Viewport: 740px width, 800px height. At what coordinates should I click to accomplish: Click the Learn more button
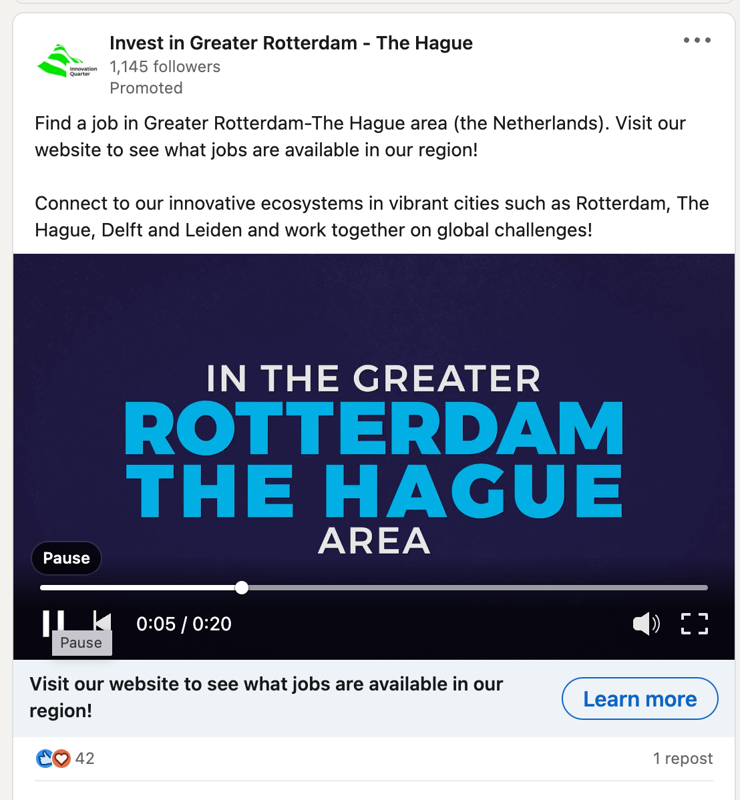pyautogui.click(x=640, y=698)
